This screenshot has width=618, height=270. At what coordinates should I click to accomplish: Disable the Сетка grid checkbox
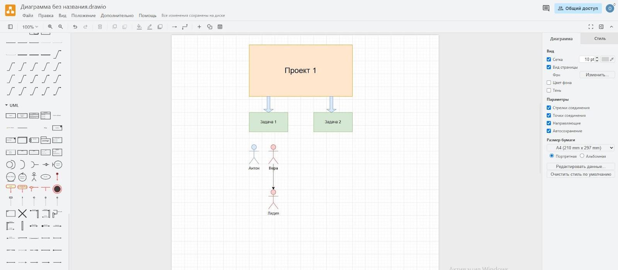tap(549, 59)
